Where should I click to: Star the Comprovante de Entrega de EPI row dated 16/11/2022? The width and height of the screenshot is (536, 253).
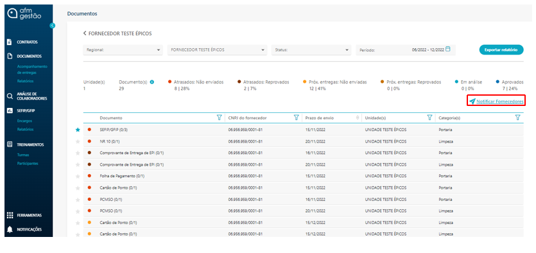click(78, 153)
